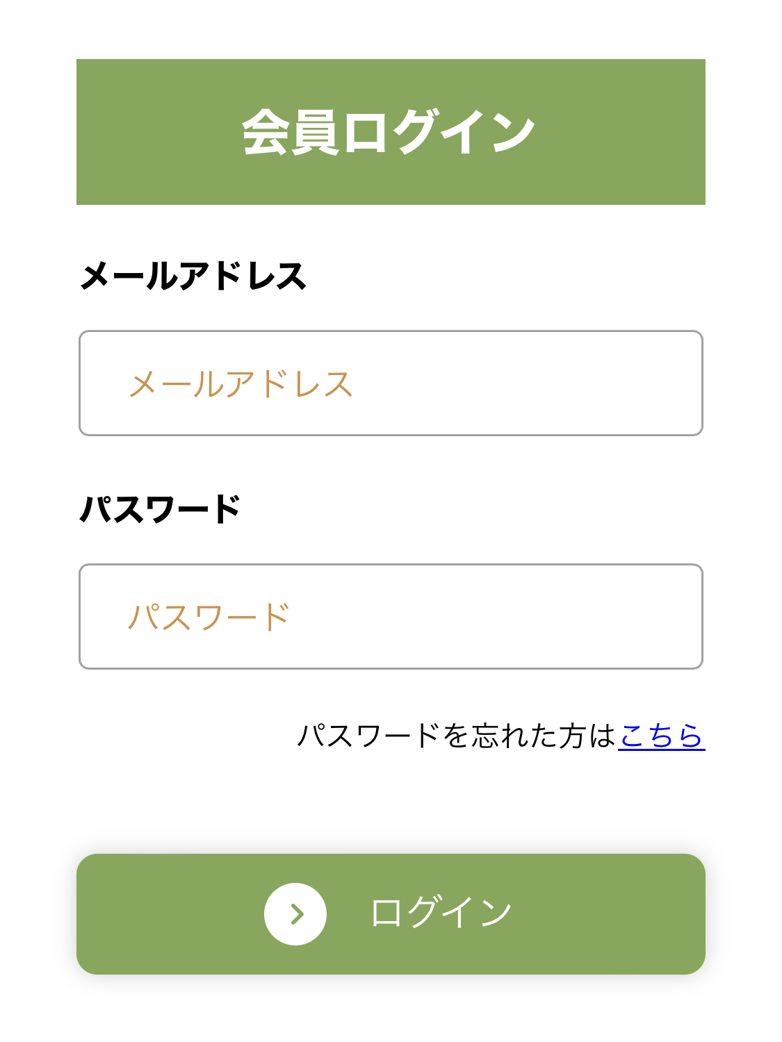Click the メールアドレス placeholder text
The height and width of the screenshot is (1042, 782).
[x=241, y=384]
